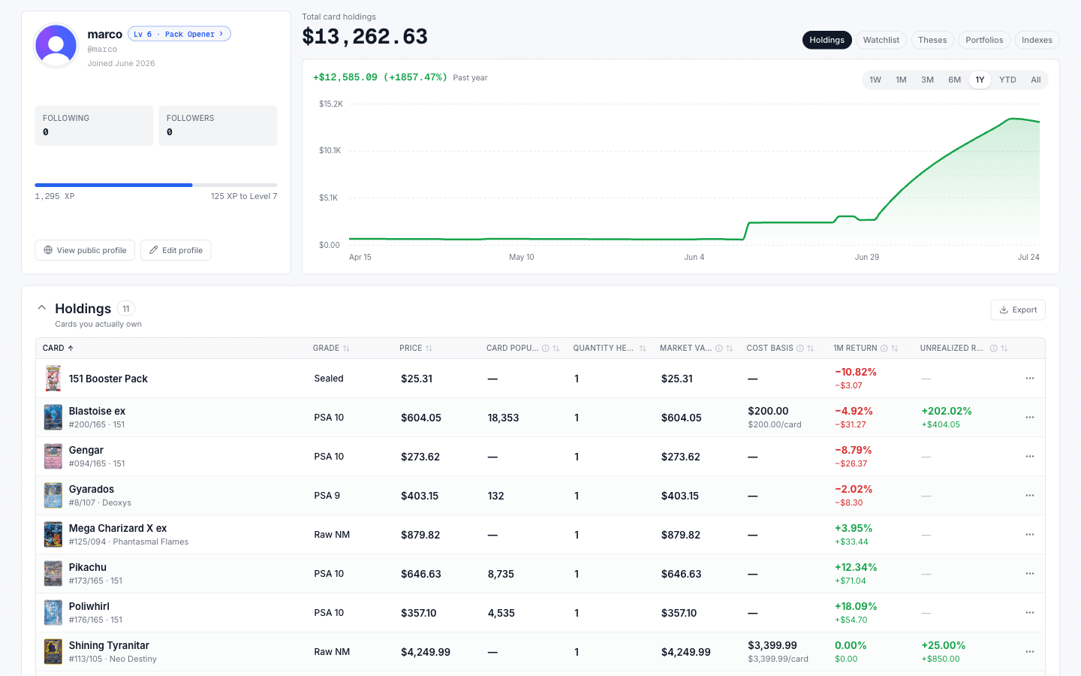Sort by GRADE column
The image size is (1081, 676).
331,349
